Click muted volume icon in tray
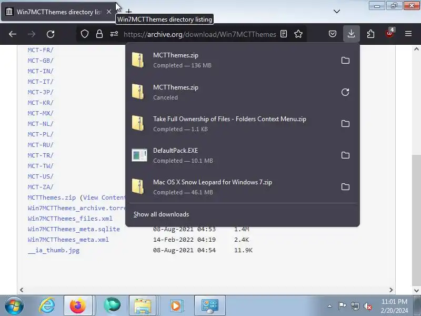421x316 pixels. (368, 306)
